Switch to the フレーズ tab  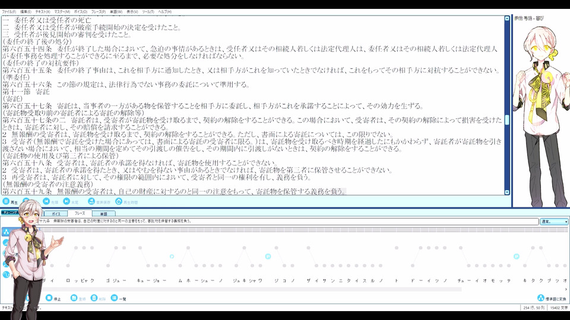click(80, 213)
